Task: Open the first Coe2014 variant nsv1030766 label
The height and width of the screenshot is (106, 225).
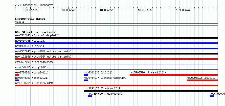Action: [30, 41]
